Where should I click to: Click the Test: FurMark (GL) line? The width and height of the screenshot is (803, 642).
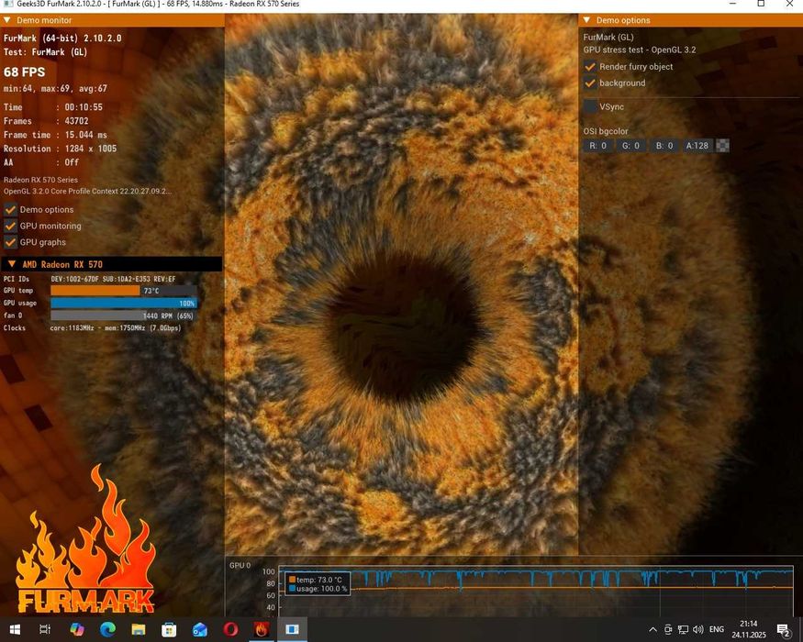(x=45, y=52)
